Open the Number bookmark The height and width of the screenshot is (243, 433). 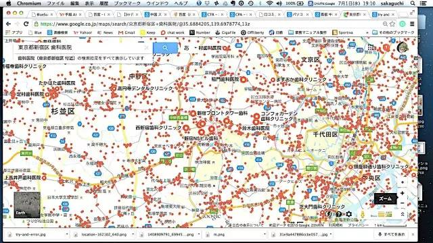coord(200,32)
